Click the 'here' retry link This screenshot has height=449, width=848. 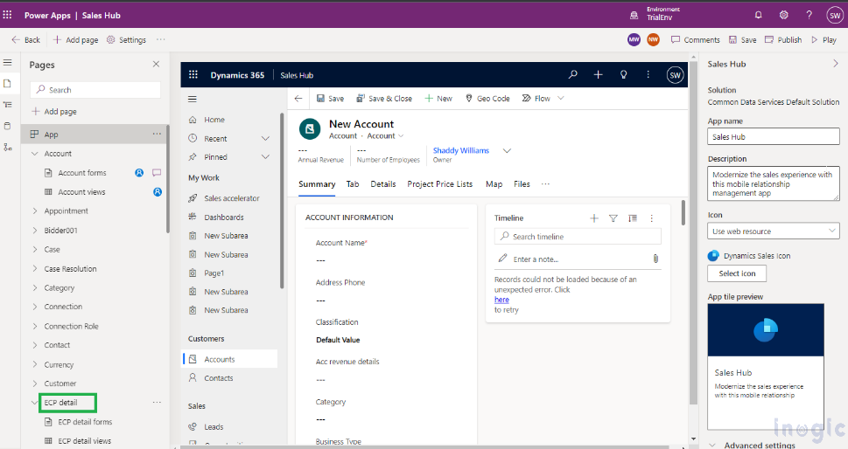tap(501, 300)
